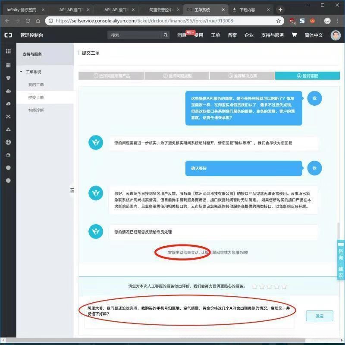Click the cross-connect icon in left rail
The width and height of the screenshot is (345, 345).
8,116
